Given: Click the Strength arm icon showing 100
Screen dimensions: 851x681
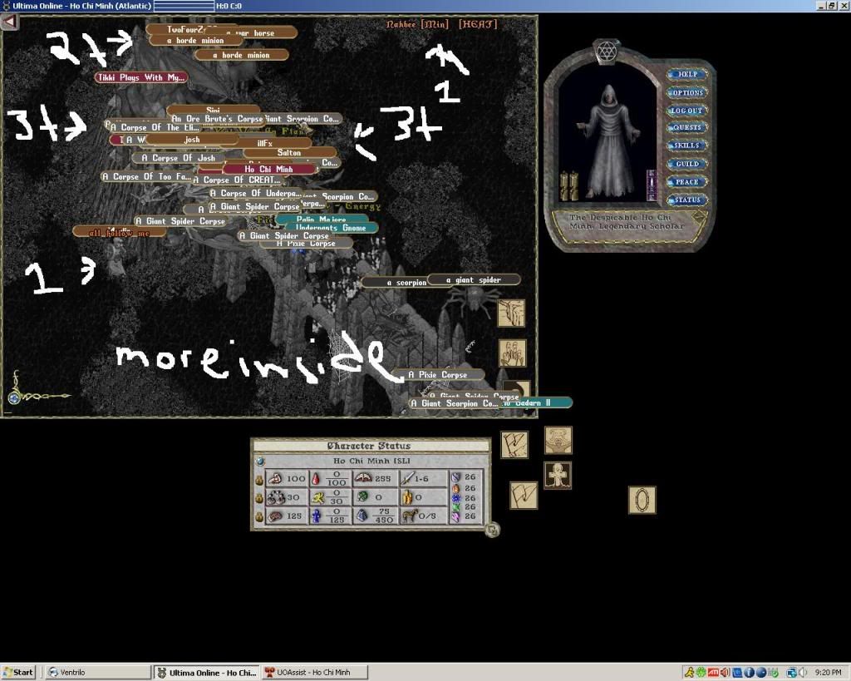Looking at the screenshot, I should (276, 478).
